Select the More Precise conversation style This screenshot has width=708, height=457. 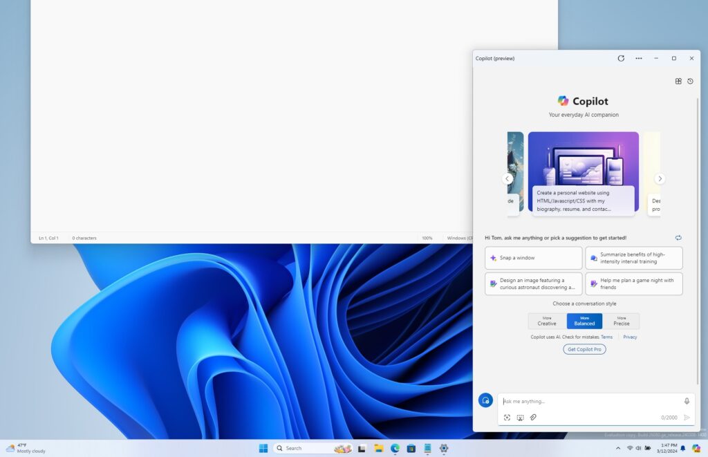[621, 321]
